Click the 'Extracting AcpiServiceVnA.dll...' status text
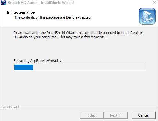 click(x=38, y=61)
